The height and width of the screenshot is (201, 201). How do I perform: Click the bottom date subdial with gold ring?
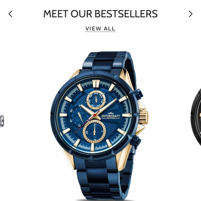tap(95, 131)
